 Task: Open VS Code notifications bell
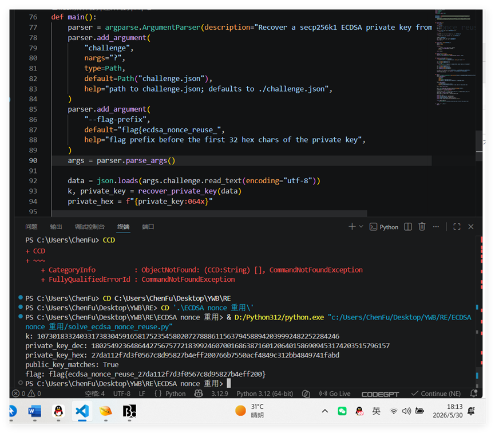[473, 393]
